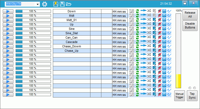Click the vertical yellow master level bar
Viewport: 200px width, 109px height.
point(178,51)
